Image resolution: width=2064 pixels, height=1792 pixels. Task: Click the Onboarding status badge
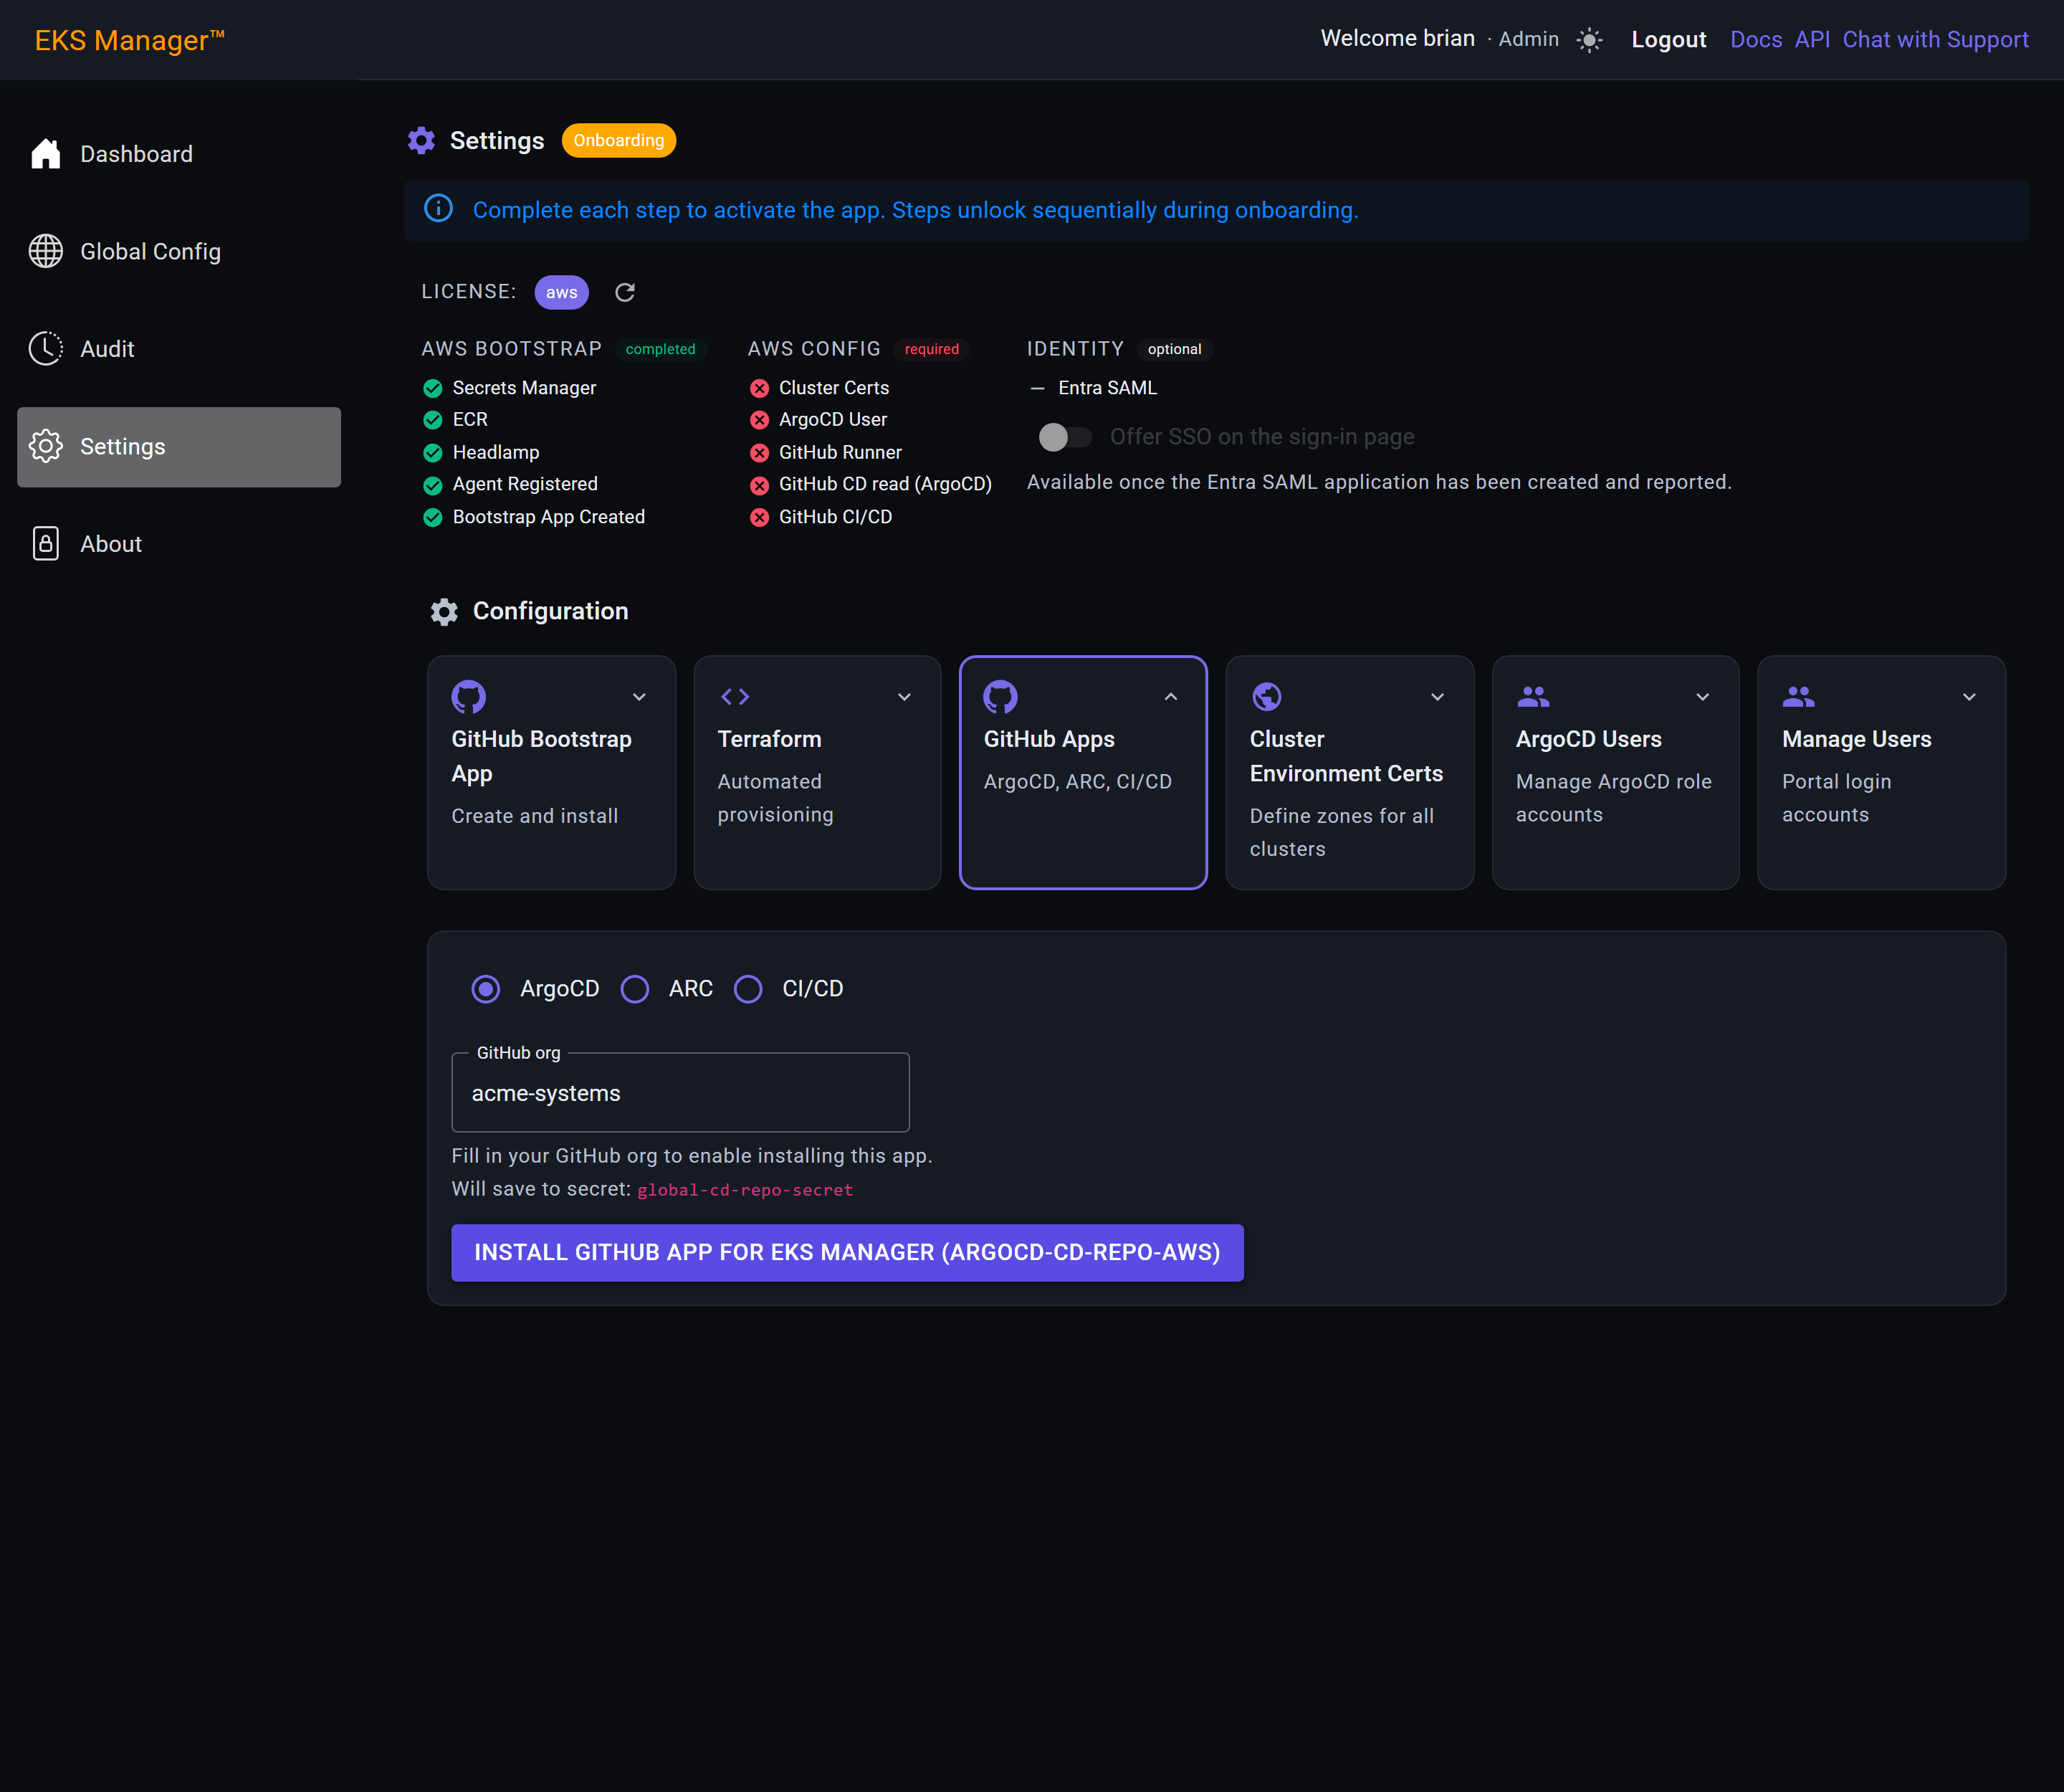pos(618,140)
